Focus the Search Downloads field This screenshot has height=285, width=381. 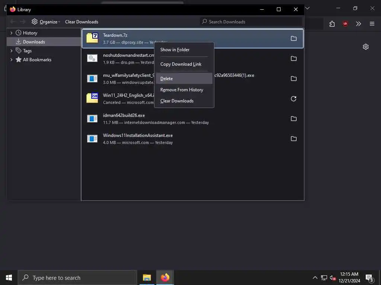pos(251,22)
